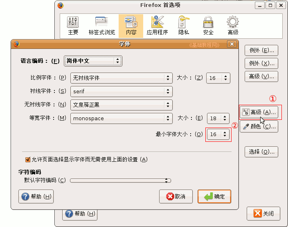Click the 例外 (X)... button
This screenshot has height=227, width=288.
click(x=261, y=64)
